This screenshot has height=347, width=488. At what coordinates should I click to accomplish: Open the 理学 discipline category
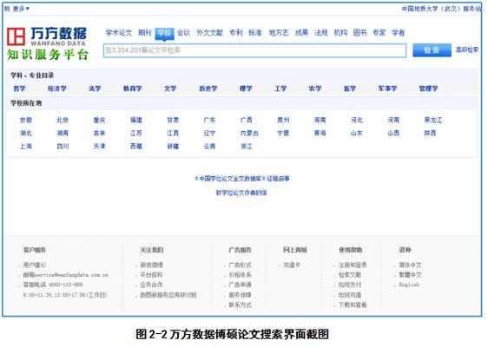click(x=246, y=88)
